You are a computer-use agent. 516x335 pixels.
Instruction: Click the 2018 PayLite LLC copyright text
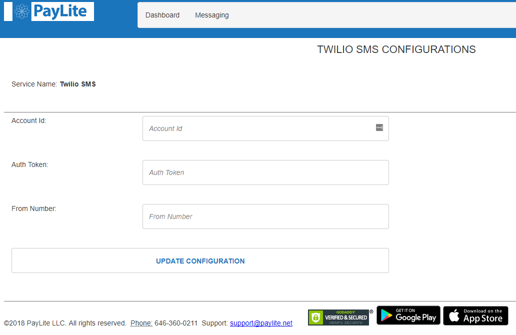click(x=65, y=323)
